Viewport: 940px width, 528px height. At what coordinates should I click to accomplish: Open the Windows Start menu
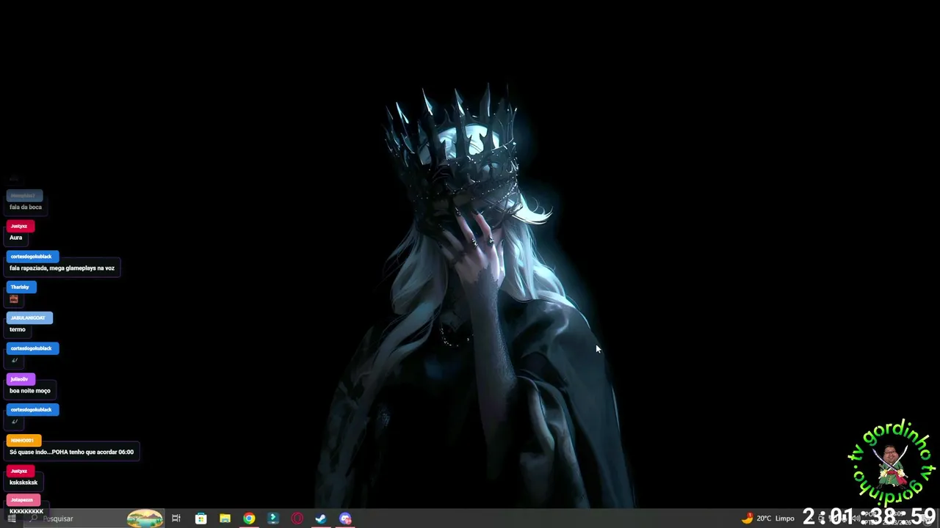pos(12,518)
